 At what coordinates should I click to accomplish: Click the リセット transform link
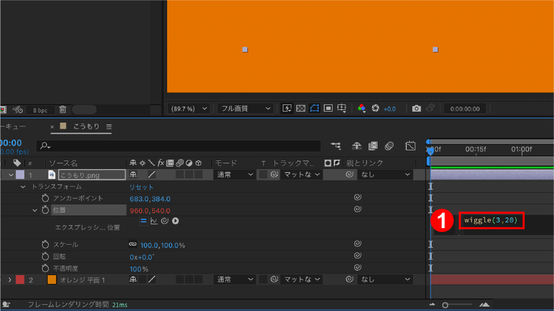[141, 187]
